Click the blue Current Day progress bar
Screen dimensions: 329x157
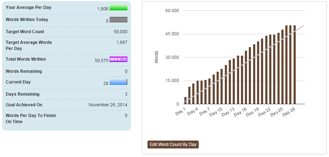pos(118,82)
